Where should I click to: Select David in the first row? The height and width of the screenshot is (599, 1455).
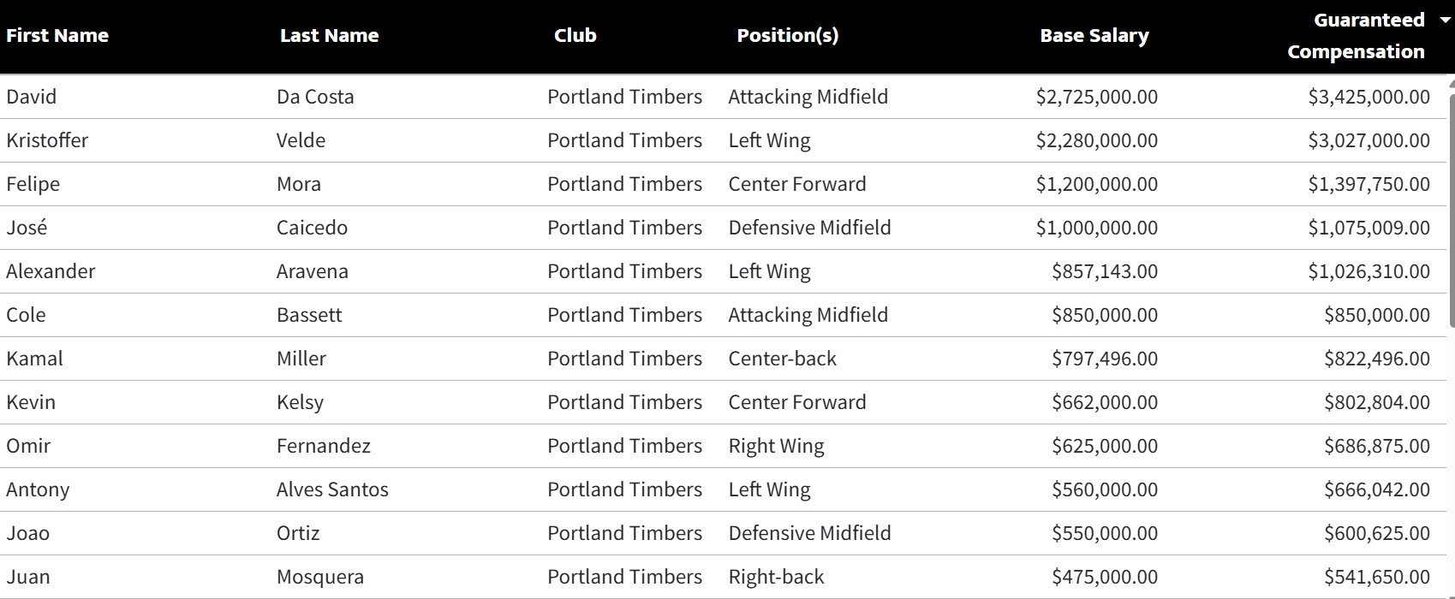tap(32, 97)
